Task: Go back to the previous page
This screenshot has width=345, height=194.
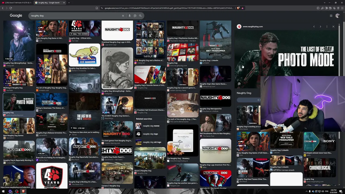Action: [x=3, y=8]
